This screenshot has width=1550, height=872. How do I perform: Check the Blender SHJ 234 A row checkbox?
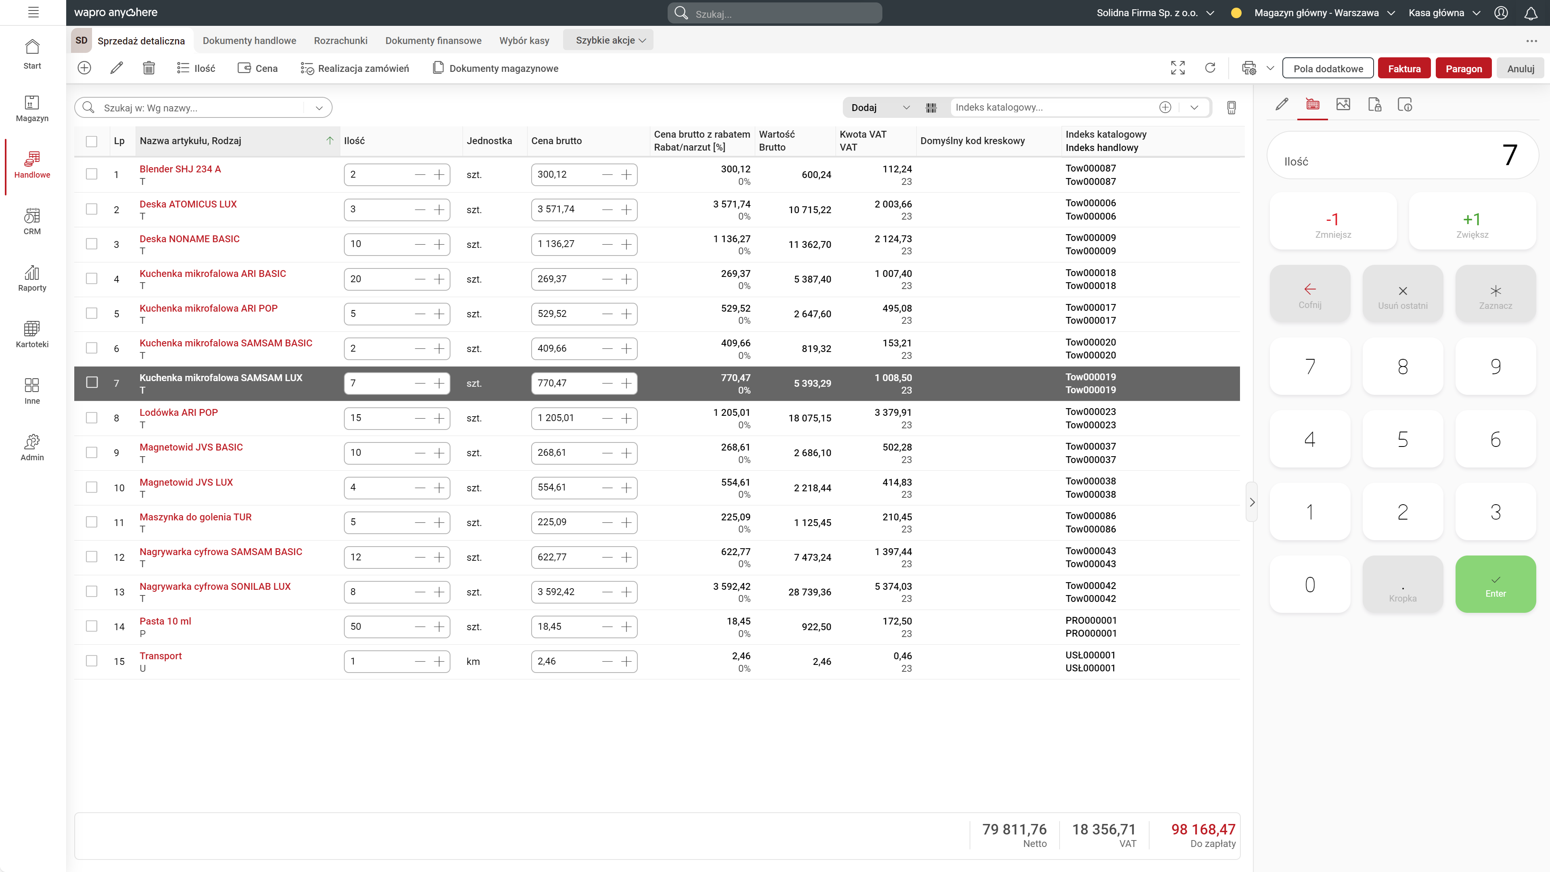[x=92, y=174]
